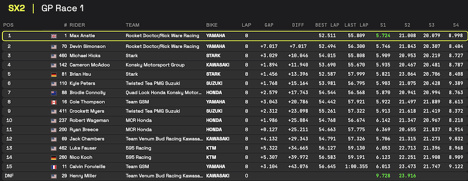Select rider name Nico Koch
Screen dimensions: 468x181
pos(81,157)
